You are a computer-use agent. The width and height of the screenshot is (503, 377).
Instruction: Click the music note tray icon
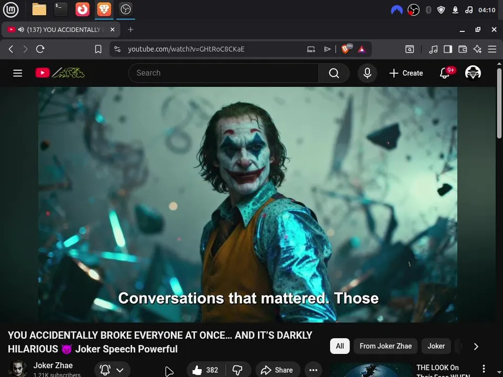point(468,10)
